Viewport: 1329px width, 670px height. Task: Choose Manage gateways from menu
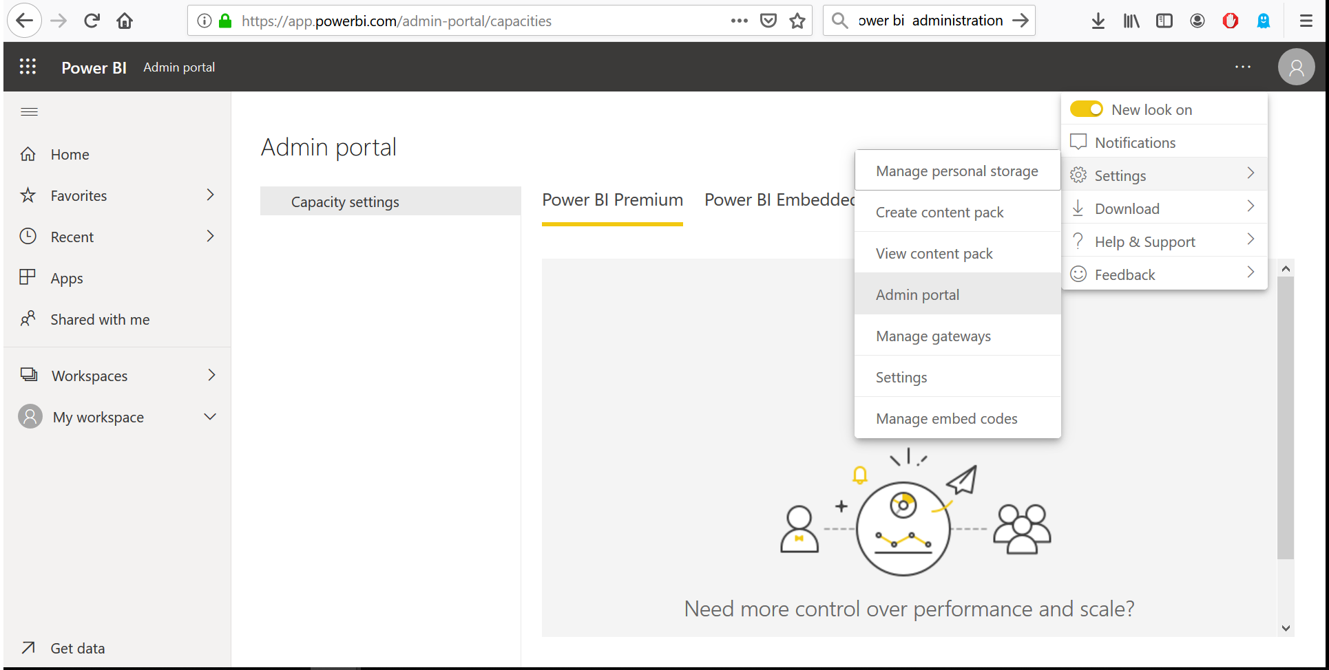[957, 336]
